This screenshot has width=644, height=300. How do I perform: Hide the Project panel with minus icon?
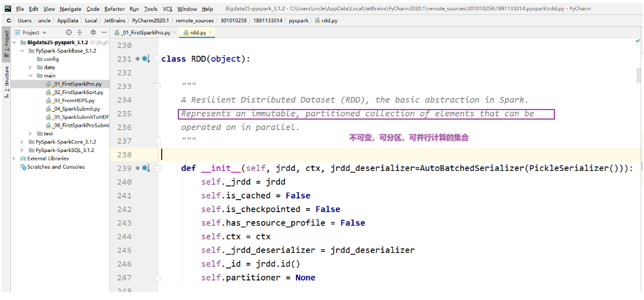pyautogui.click(x=104, y=33)
